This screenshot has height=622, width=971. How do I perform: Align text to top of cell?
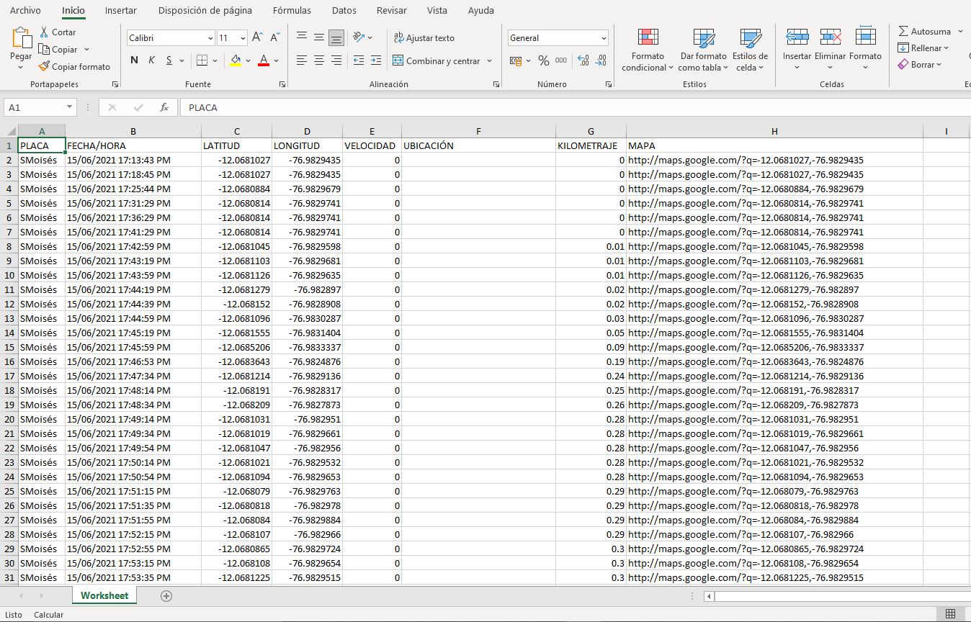click(x=302, y=37)
